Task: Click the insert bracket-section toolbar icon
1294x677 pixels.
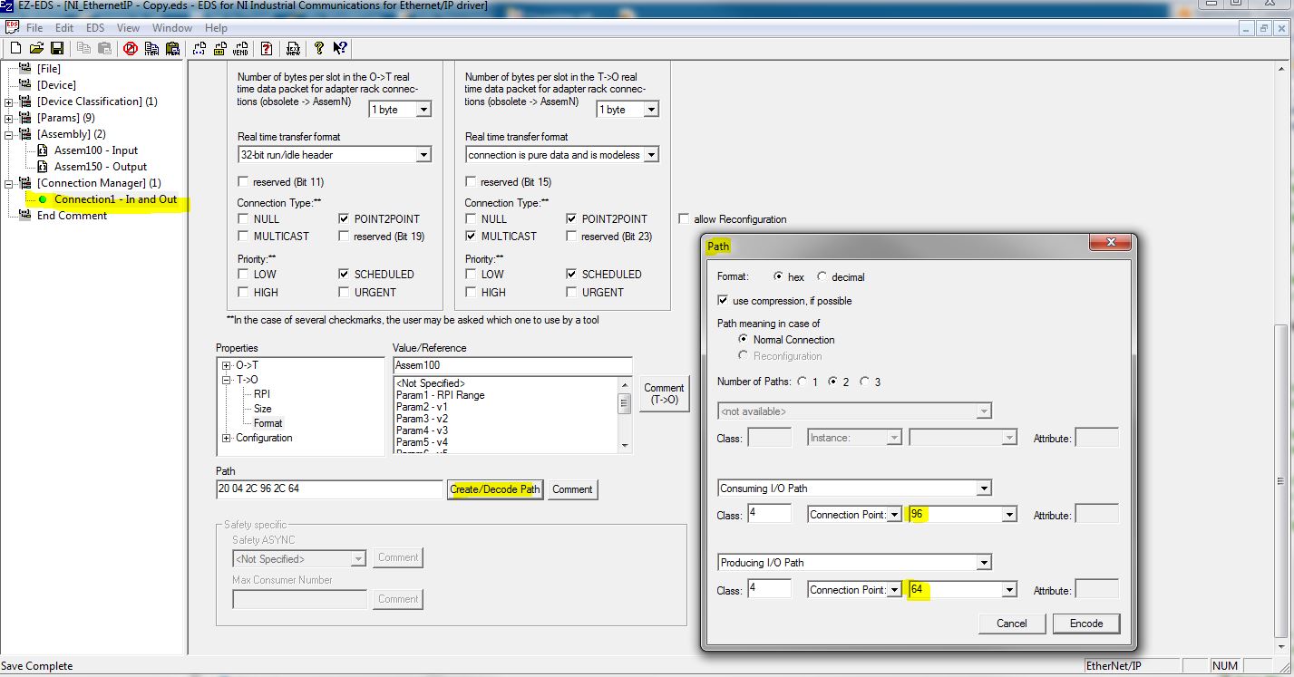Action: pos(199,48)
